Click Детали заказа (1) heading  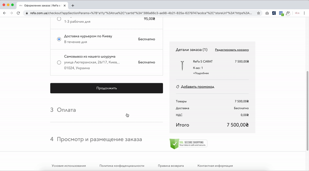point(192,50)
